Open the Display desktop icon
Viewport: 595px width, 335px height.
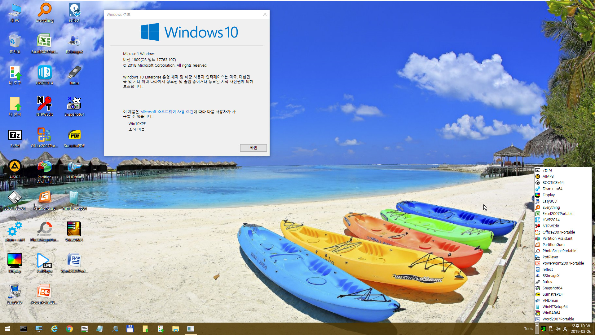(x=15, y=263)
